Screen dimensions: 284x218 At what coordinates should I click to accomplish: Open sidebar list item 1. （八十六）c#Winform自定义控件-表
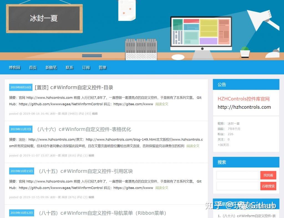pyautogui.click(x=247, y=216)
